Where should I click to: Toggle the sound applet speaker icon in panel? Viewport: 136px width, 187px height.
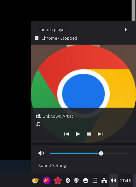tap(113, 180)
